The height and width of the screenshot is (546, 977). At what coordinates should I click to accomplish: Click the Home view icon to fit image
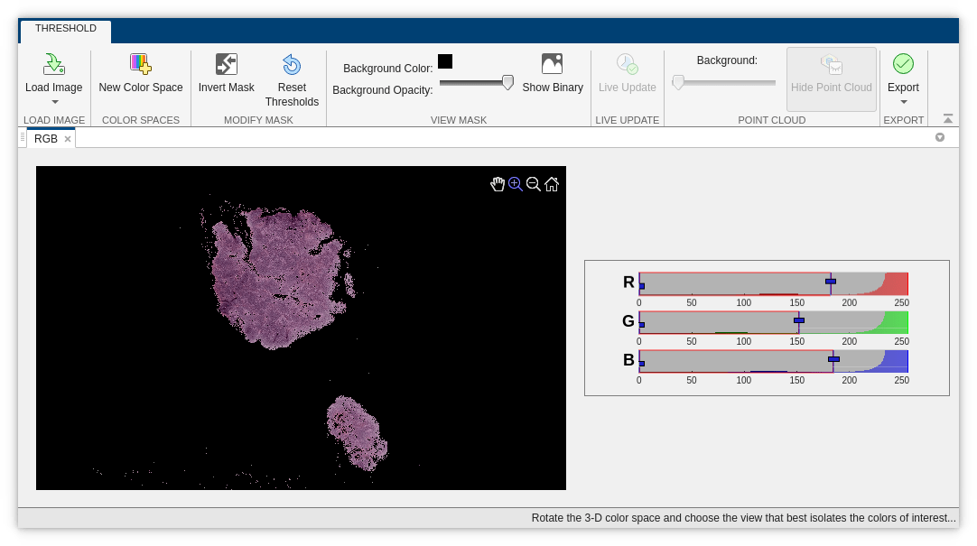(x=551, y=183)
